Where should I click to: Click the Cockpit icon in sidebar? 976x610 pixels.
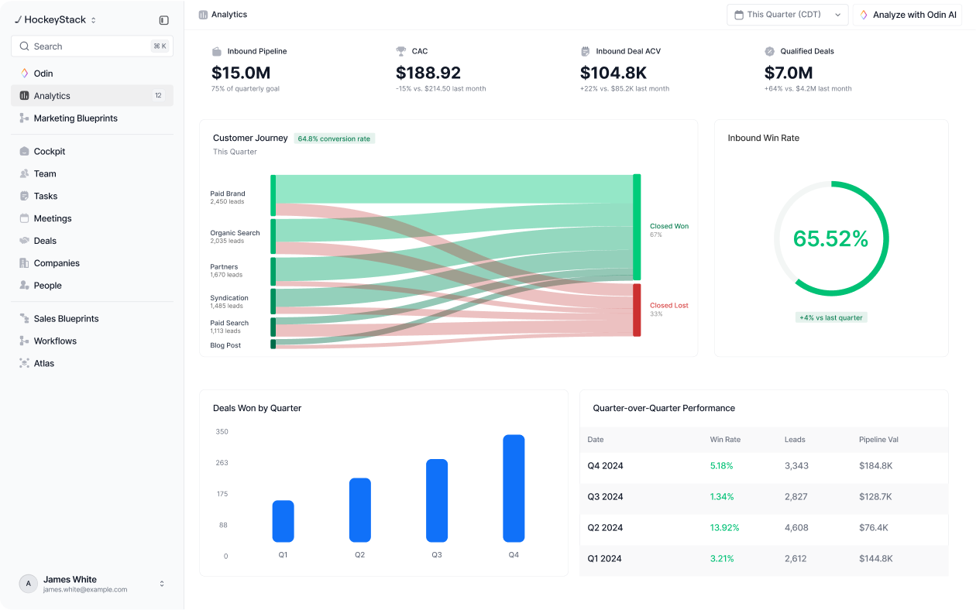pos(25,152)
